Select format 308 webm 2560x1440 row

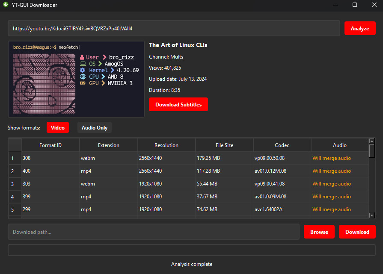pyautogui.click(x=189, y=158)
